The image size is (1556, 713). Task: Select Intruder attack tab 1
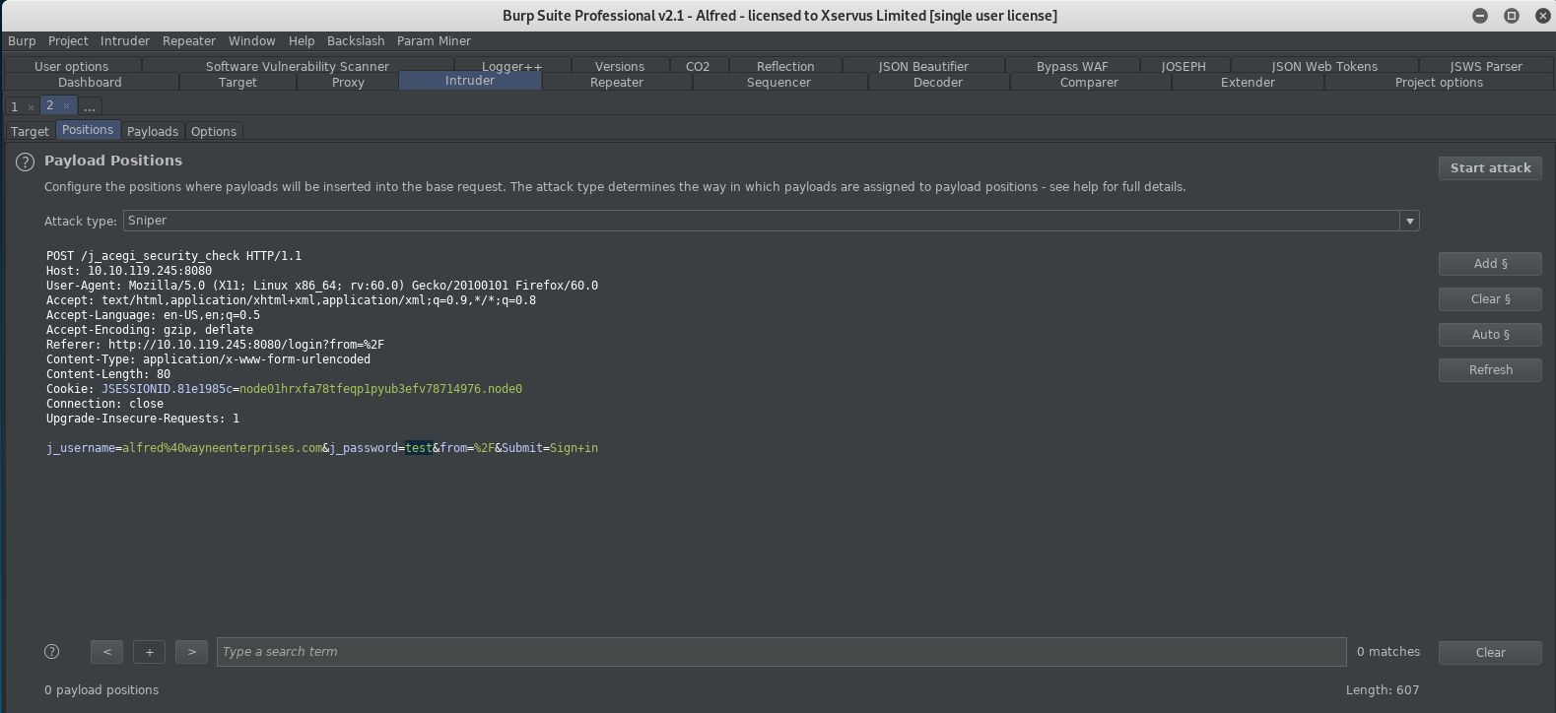[14, 106]
